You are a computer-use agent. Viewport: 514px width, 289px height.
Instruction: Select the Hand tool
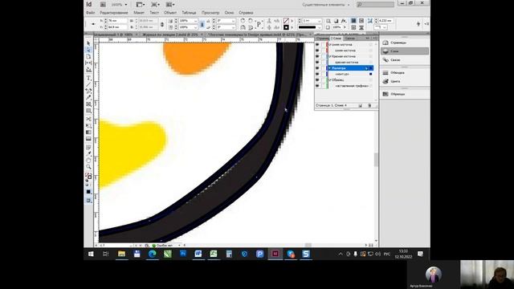point(88,161)
